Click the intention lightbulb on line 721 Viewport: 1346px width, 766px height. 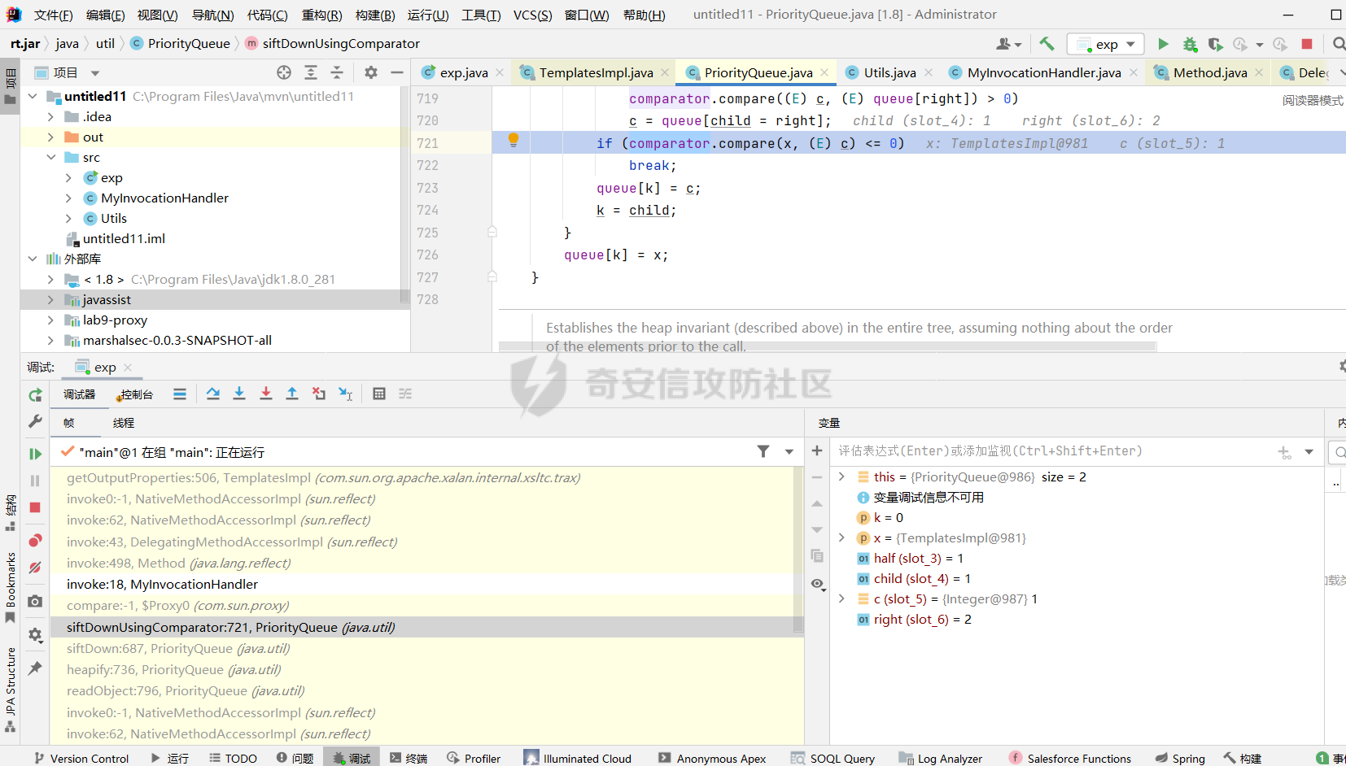513,140
